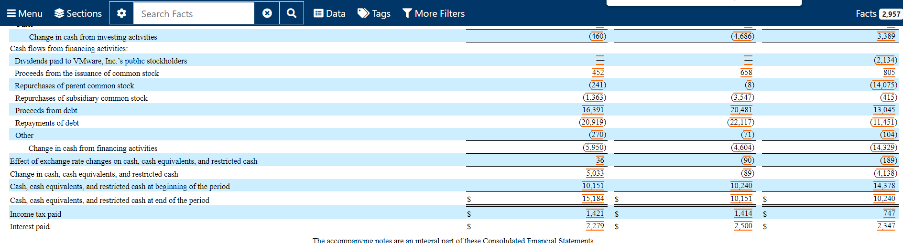Submit search with magnifier icon
This screenshot has height=243, width=903.
pyautogui.click(x=292, y=13)
